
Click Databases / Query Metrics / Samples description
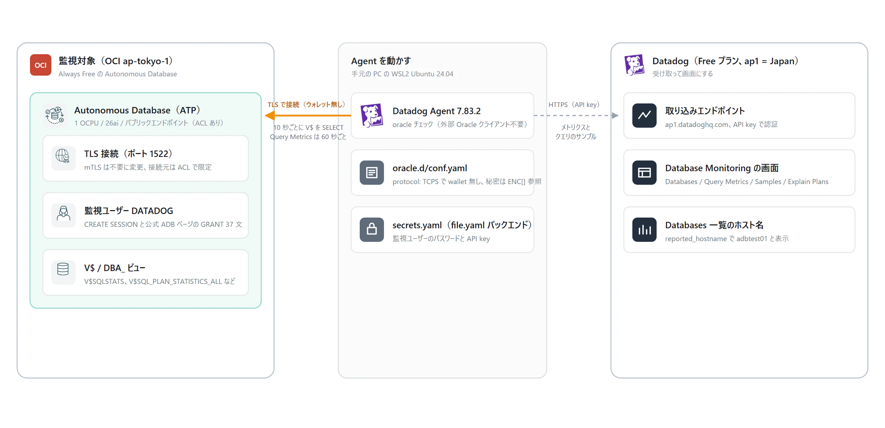tap(747, 182)
